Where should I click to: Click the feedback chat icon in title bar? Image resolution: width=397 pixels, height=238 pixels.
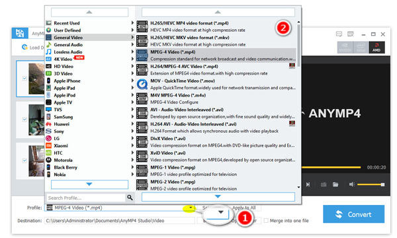[339, 34]
